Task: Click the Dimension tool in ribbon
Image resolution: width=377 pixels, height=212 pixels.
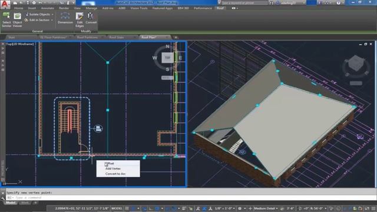Action: [x=65, y=18]
